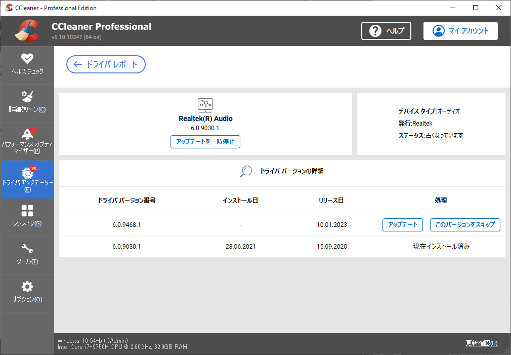511x355 pixels.
Task: Click the ドライバ バージョン番号 column header
Action: point(126,201)
